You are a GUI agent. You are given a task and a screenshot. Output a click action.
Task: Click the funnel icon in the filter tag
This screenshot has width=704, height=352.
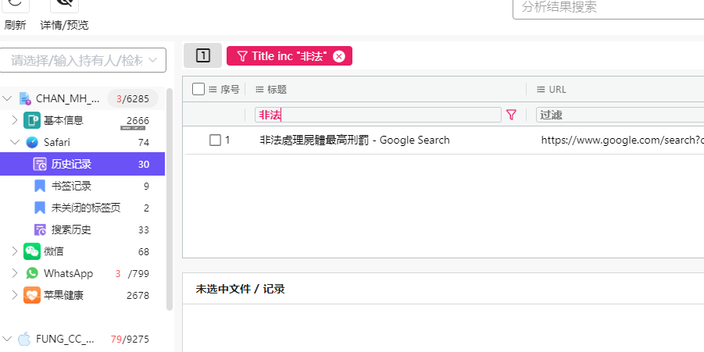pyautogui.click(x=242, y=56)
